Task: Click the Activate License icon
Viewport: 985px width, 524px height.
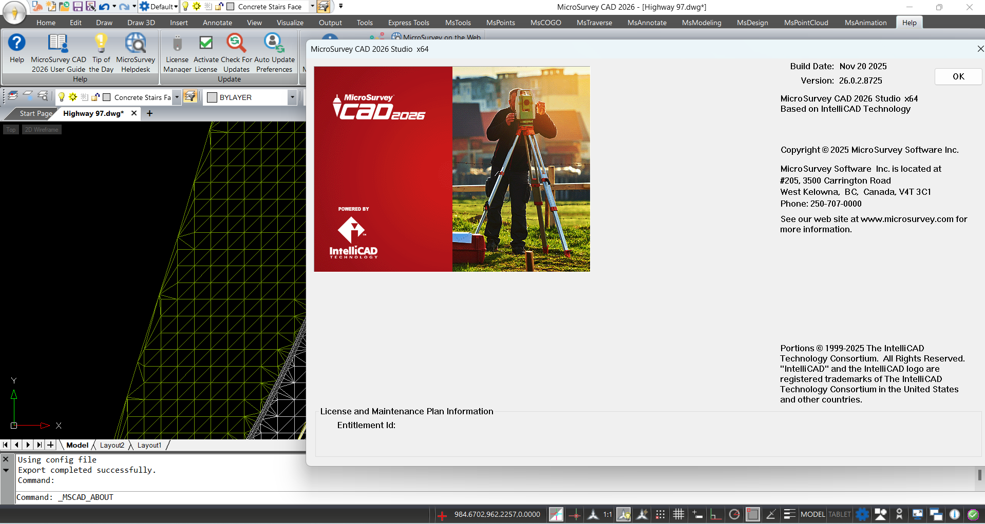Action: [x=205, y=53]
